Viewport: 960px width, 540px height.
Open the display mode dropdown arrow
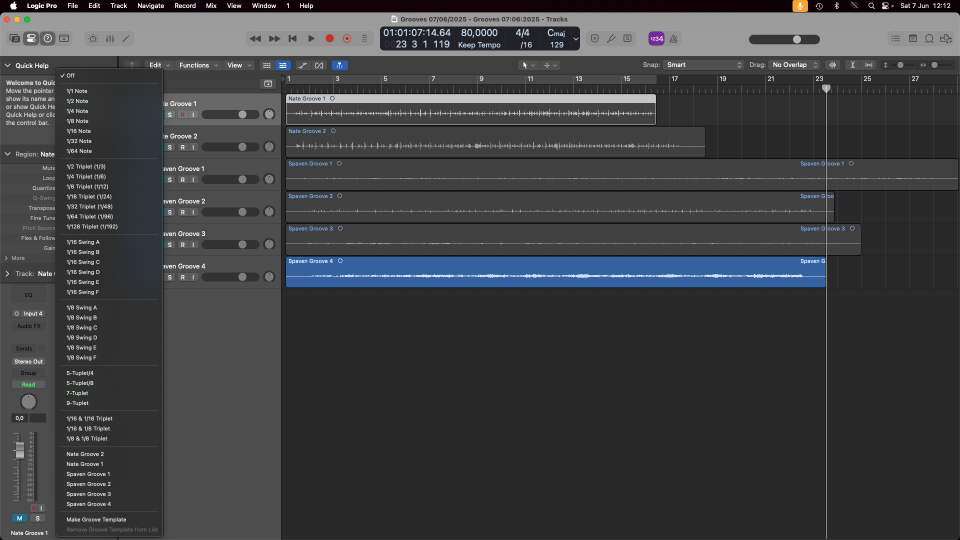click(x=575, y=38)
